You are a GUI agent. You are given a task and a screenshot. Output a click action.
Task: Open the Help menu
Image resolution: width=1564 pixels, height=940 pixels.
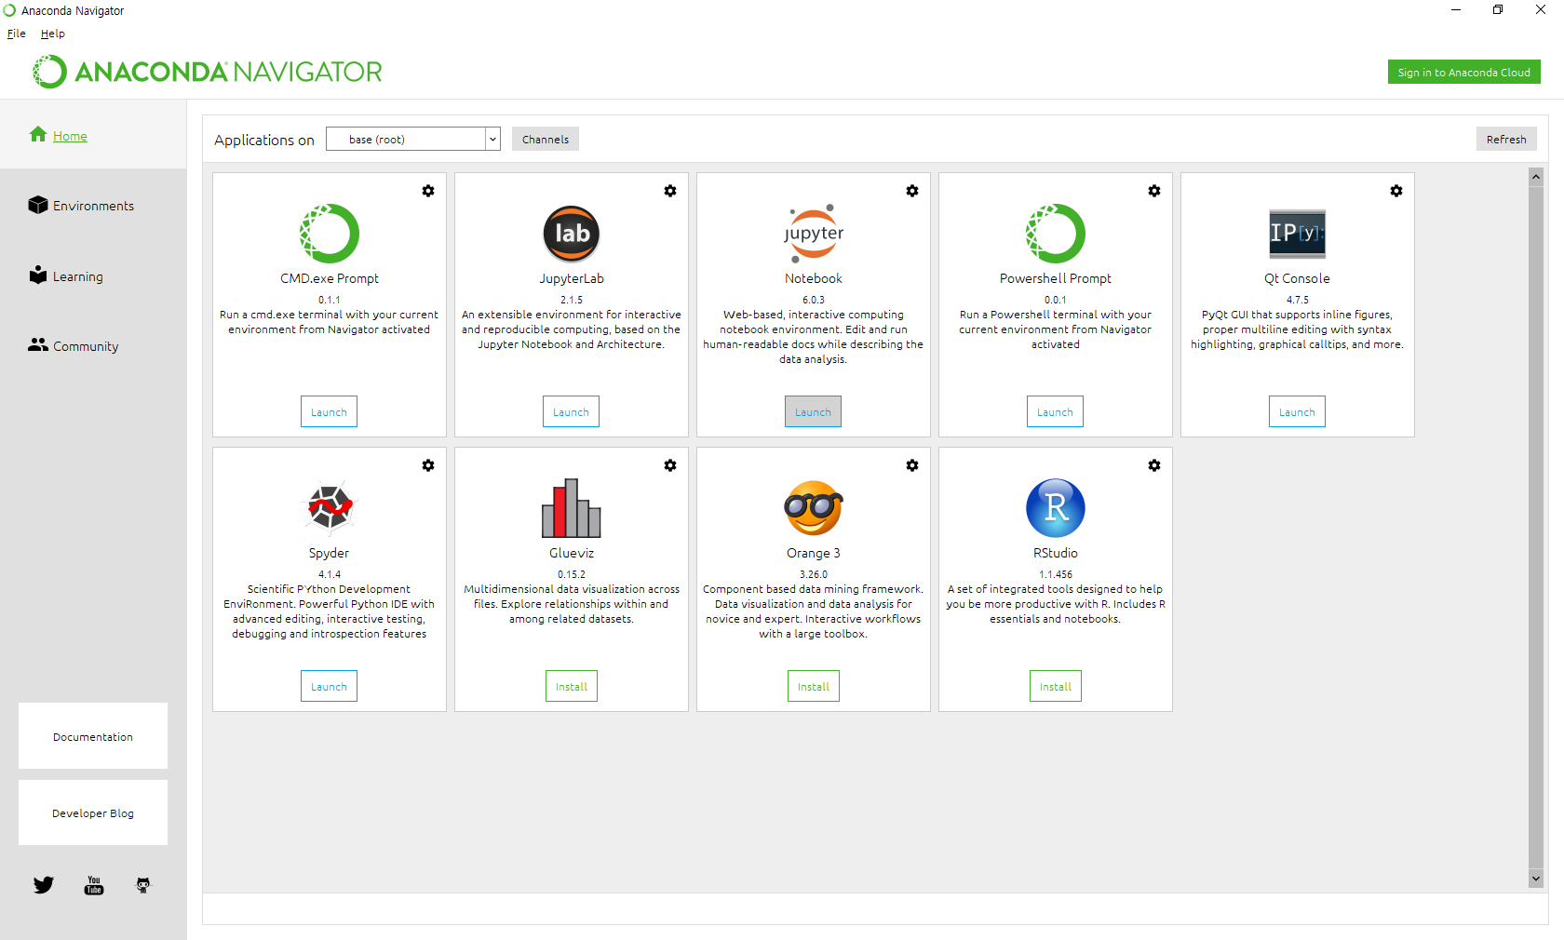53,34
